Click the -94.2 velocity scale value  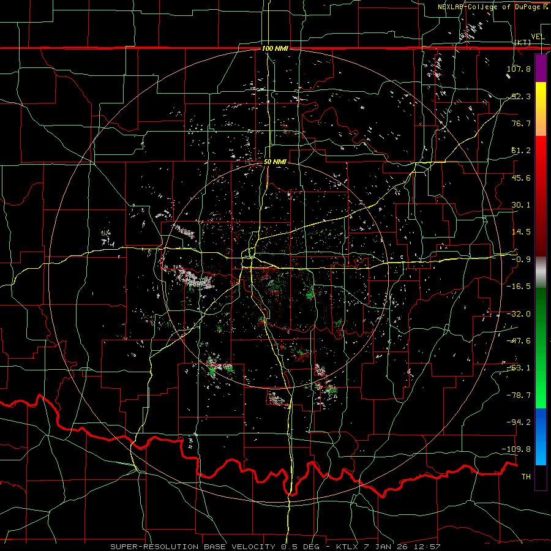[x=519, y=422]
